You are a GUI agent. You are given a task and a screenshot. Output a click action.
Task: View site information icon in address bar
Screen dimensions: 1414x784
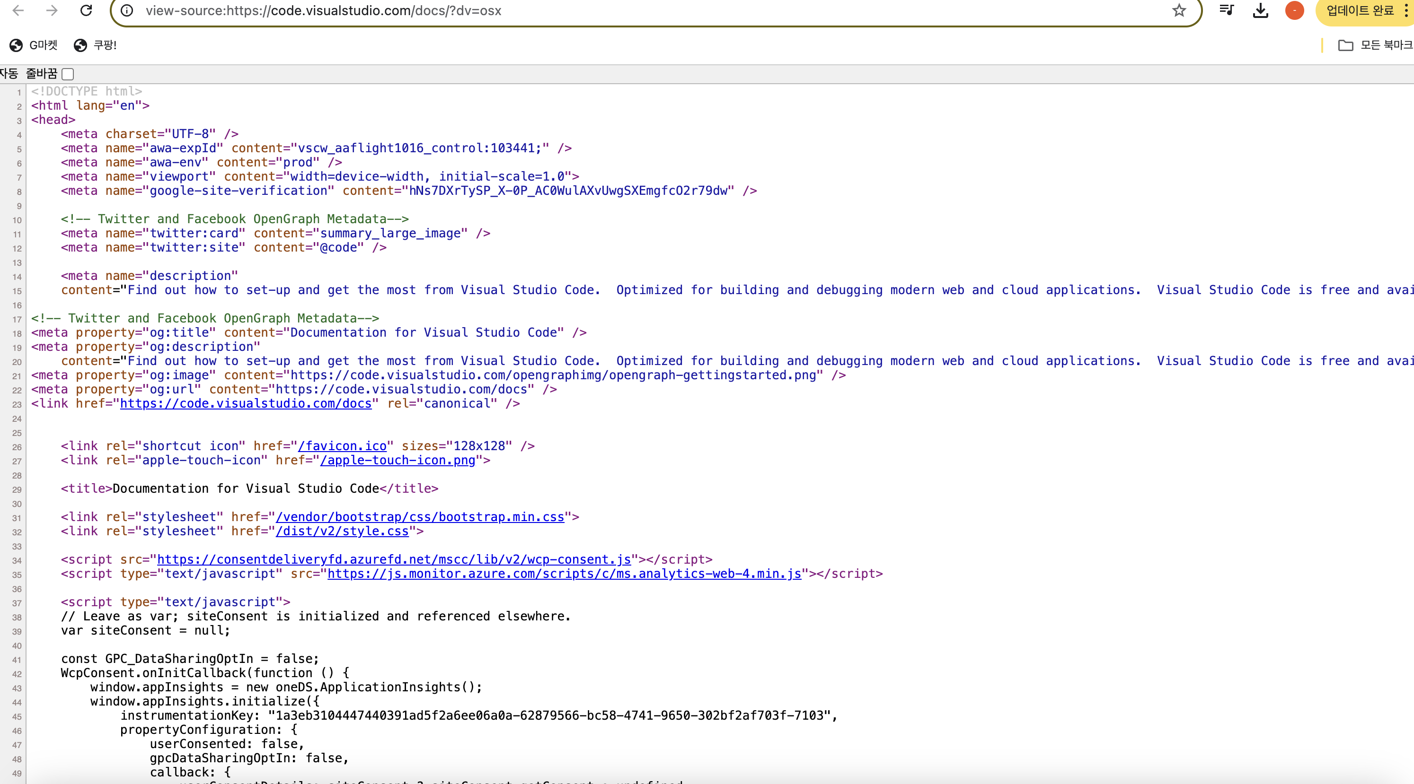tap(127, 10)
